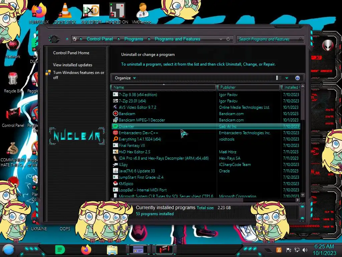Click the Java tray icon

[x=279, y=250]
